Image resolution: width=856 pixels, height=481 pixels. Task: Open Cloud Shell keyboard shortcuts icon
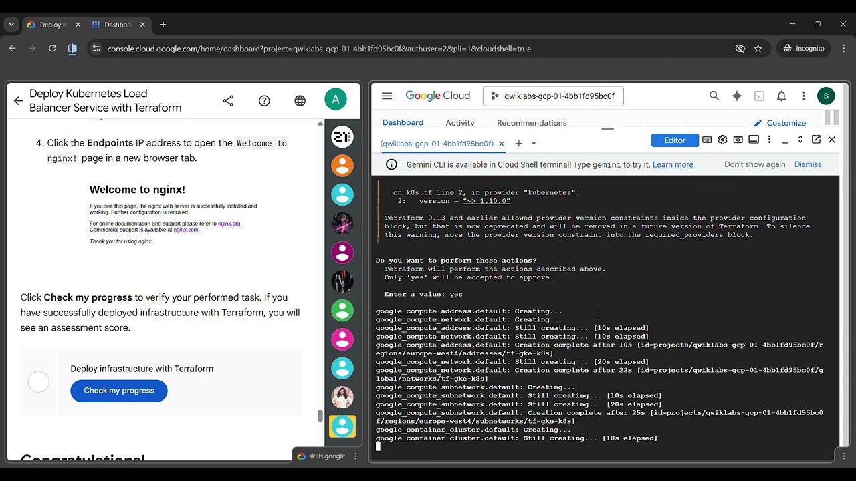[707, 140]
